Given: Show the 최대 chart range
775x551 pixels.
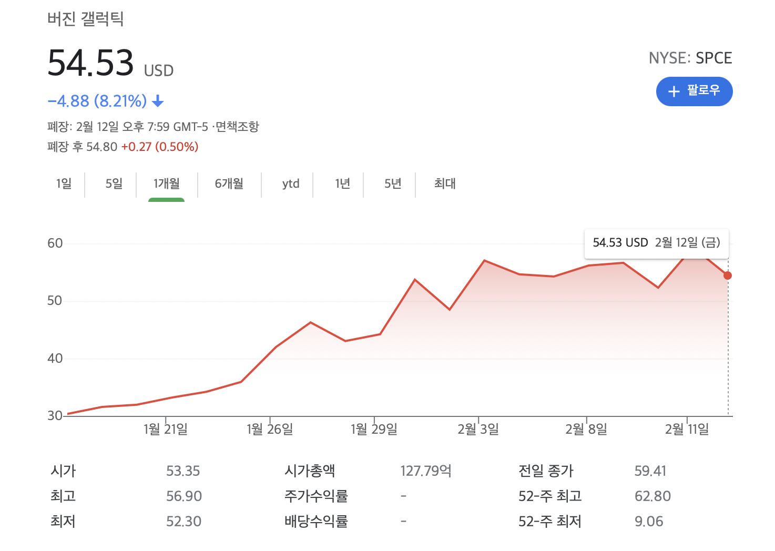Looking at the screenshot, I should [445, 183].
